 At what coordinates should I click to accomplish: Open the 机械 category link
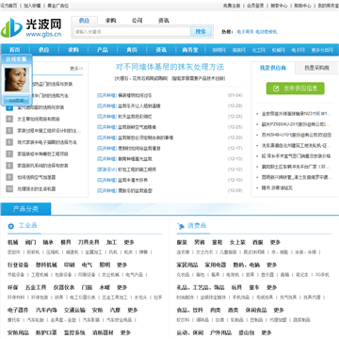pos(13,242)
